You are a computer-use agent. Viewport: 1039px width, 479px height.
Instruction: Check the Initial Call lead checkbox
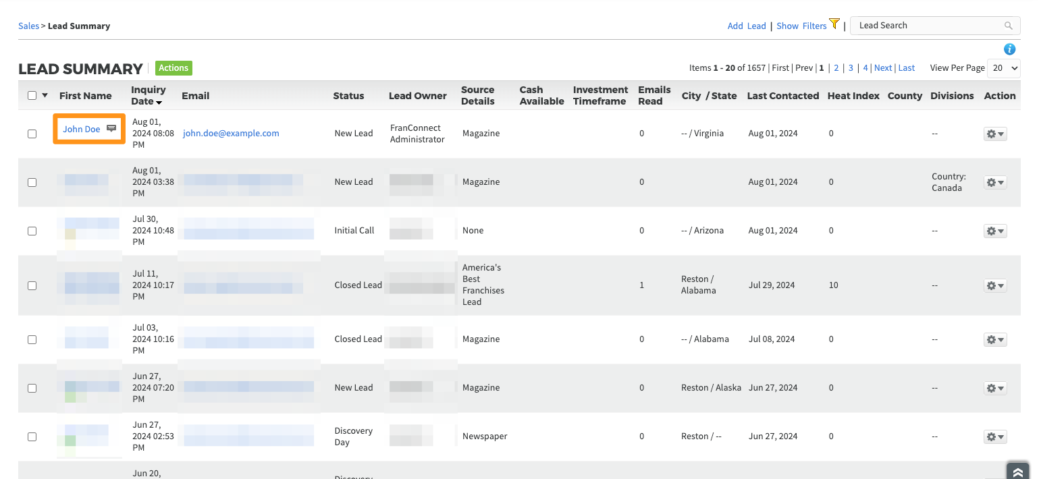[32, 231]
